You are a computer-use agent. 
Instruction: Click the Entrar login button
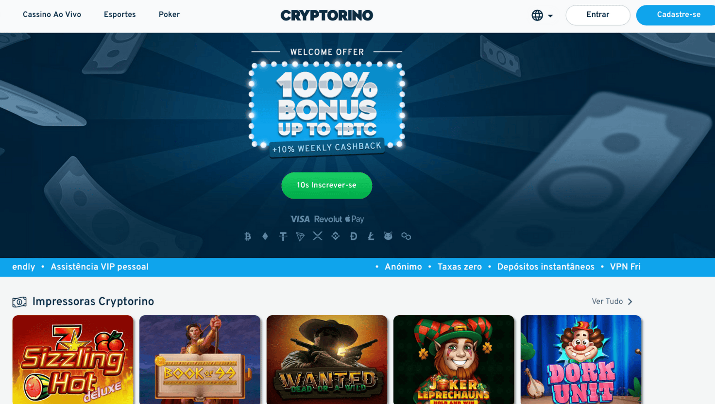click(598, 15)
